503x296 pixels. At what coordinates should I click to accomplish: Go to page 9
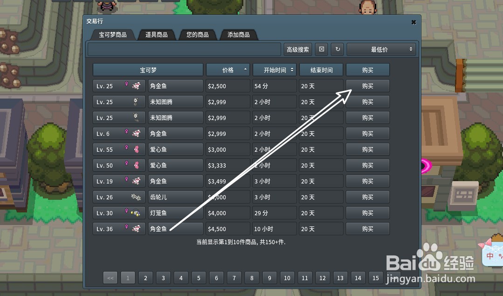click(269, 278)
